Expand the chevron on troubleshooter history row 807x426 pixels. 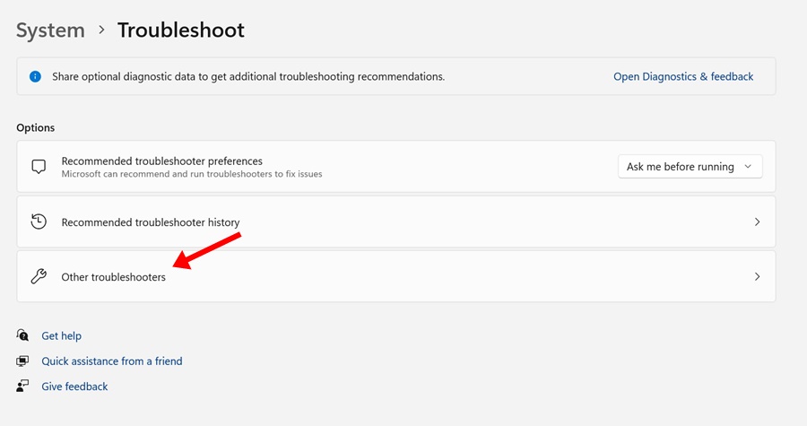[757, 222]
